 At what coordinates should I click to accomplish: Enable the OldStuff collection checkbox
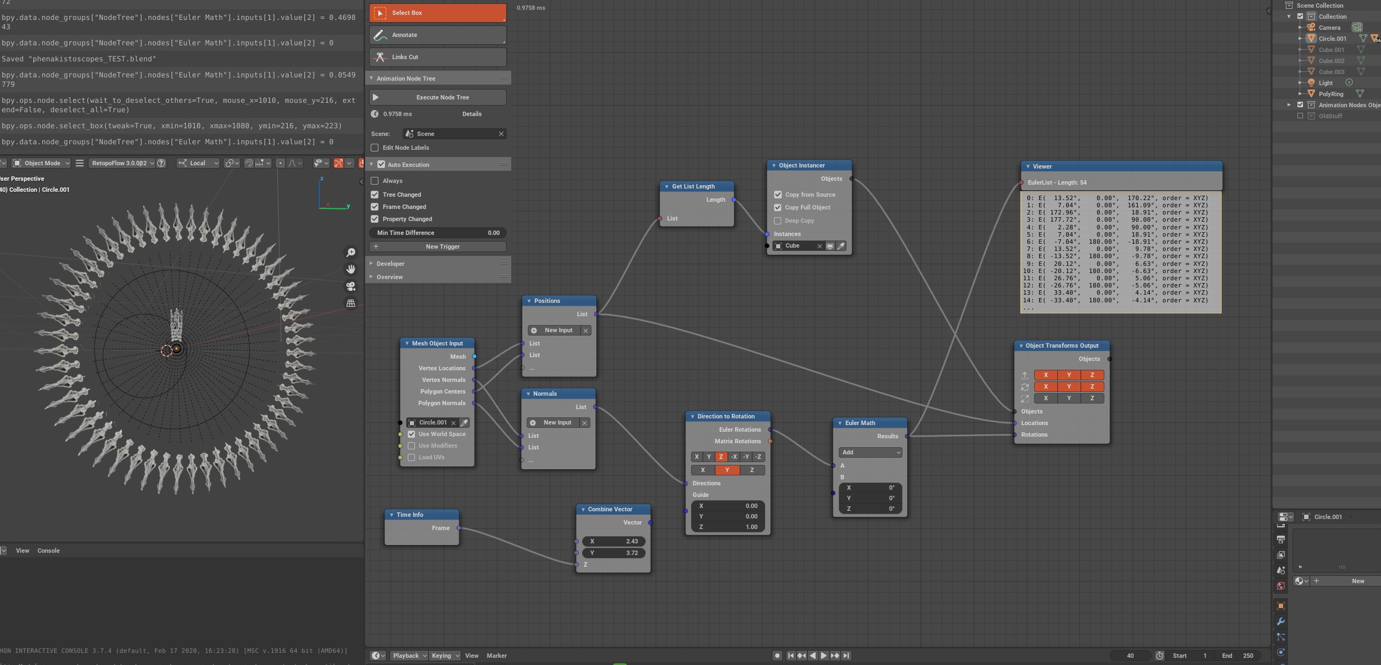(1301, 116)
